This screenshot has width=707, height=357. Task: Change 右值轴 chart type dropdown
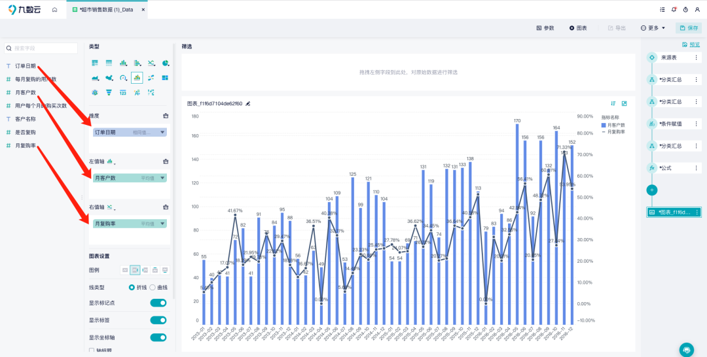click(111, 207)
